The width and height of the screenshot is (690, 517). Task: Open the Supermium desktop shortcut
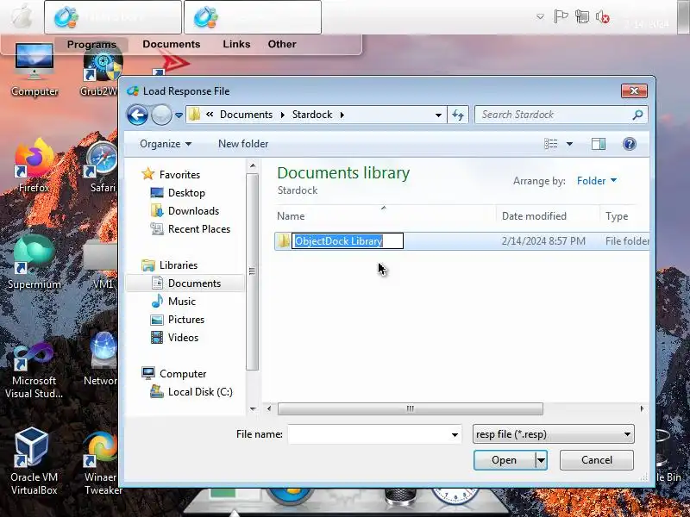click(34, 263)
